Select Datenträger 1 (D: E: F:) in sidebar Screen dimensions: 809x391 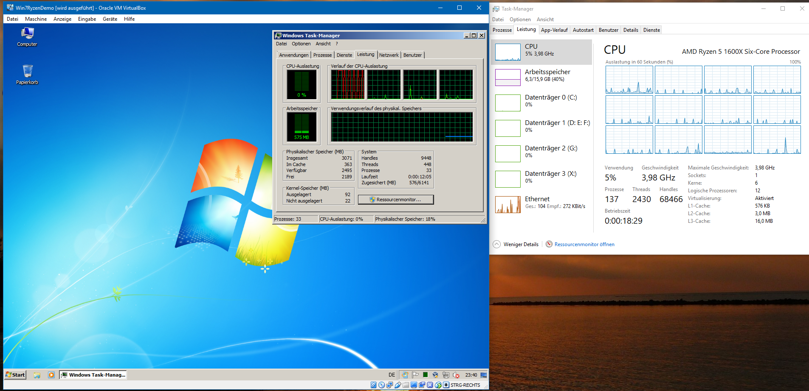(x=541, y=128)
